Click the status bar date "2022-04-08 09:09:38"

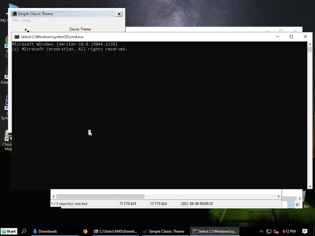(197, 204)
